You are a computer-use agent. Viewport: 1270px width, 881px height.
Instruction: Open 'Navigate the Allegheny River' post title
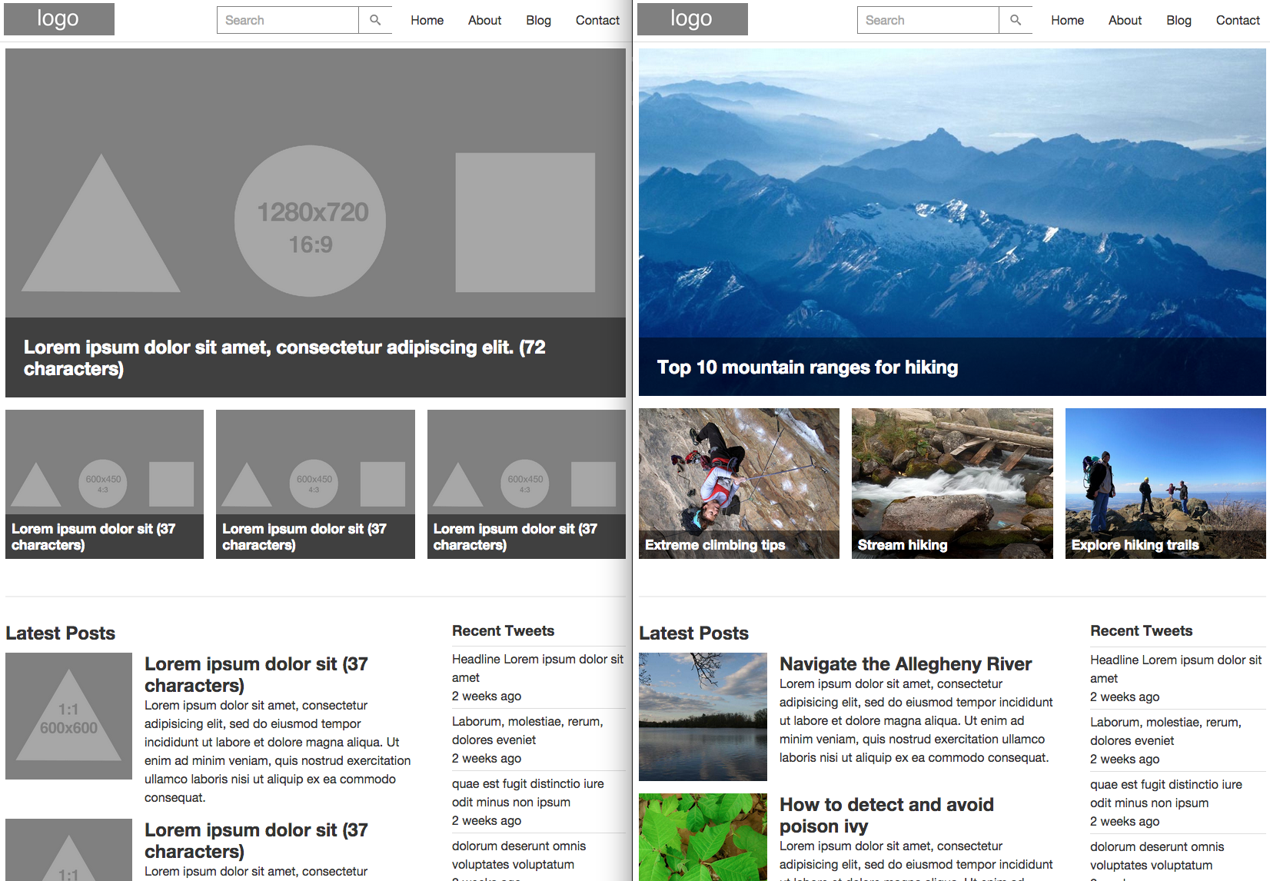pos(906,664)
